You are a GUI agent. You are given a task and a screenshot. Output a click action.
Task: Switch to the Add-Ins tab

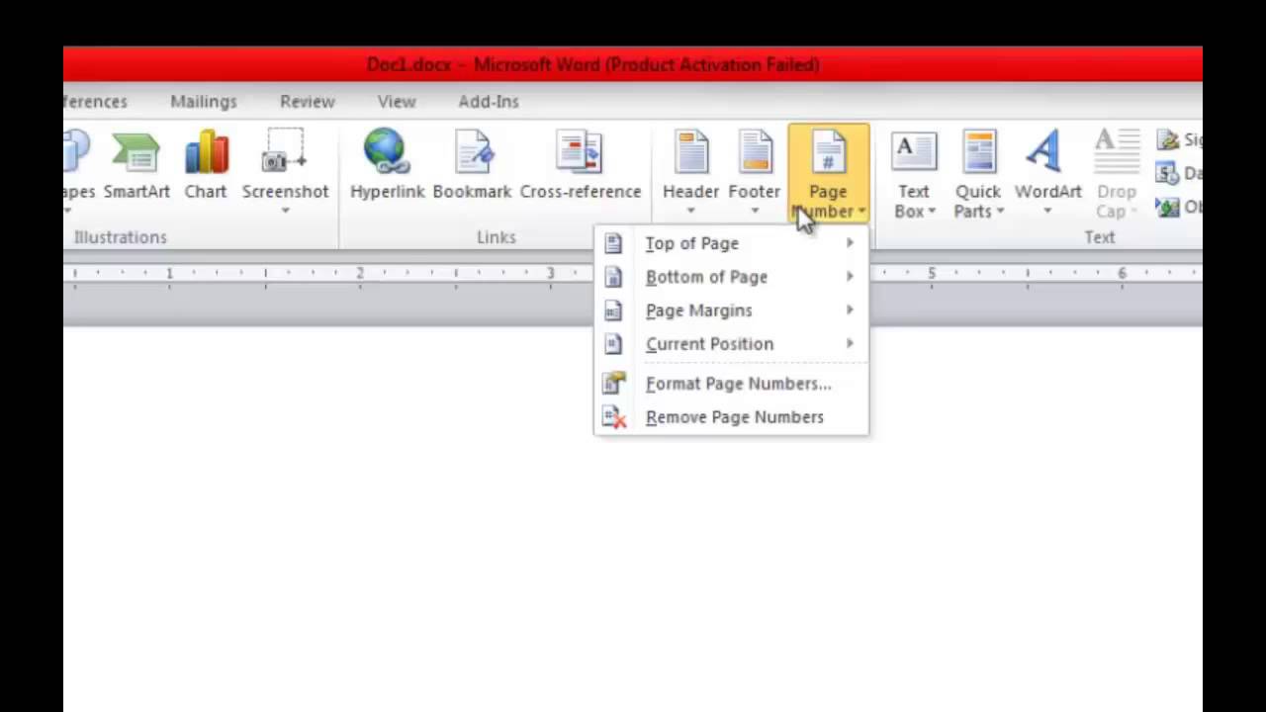[x=489, y=101]
